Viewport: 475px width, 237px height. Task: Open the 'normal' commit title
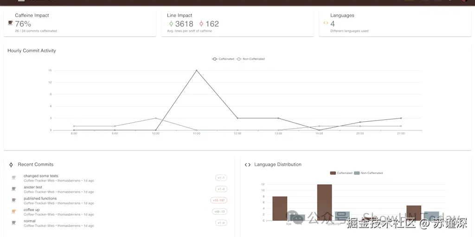(29, 221)
